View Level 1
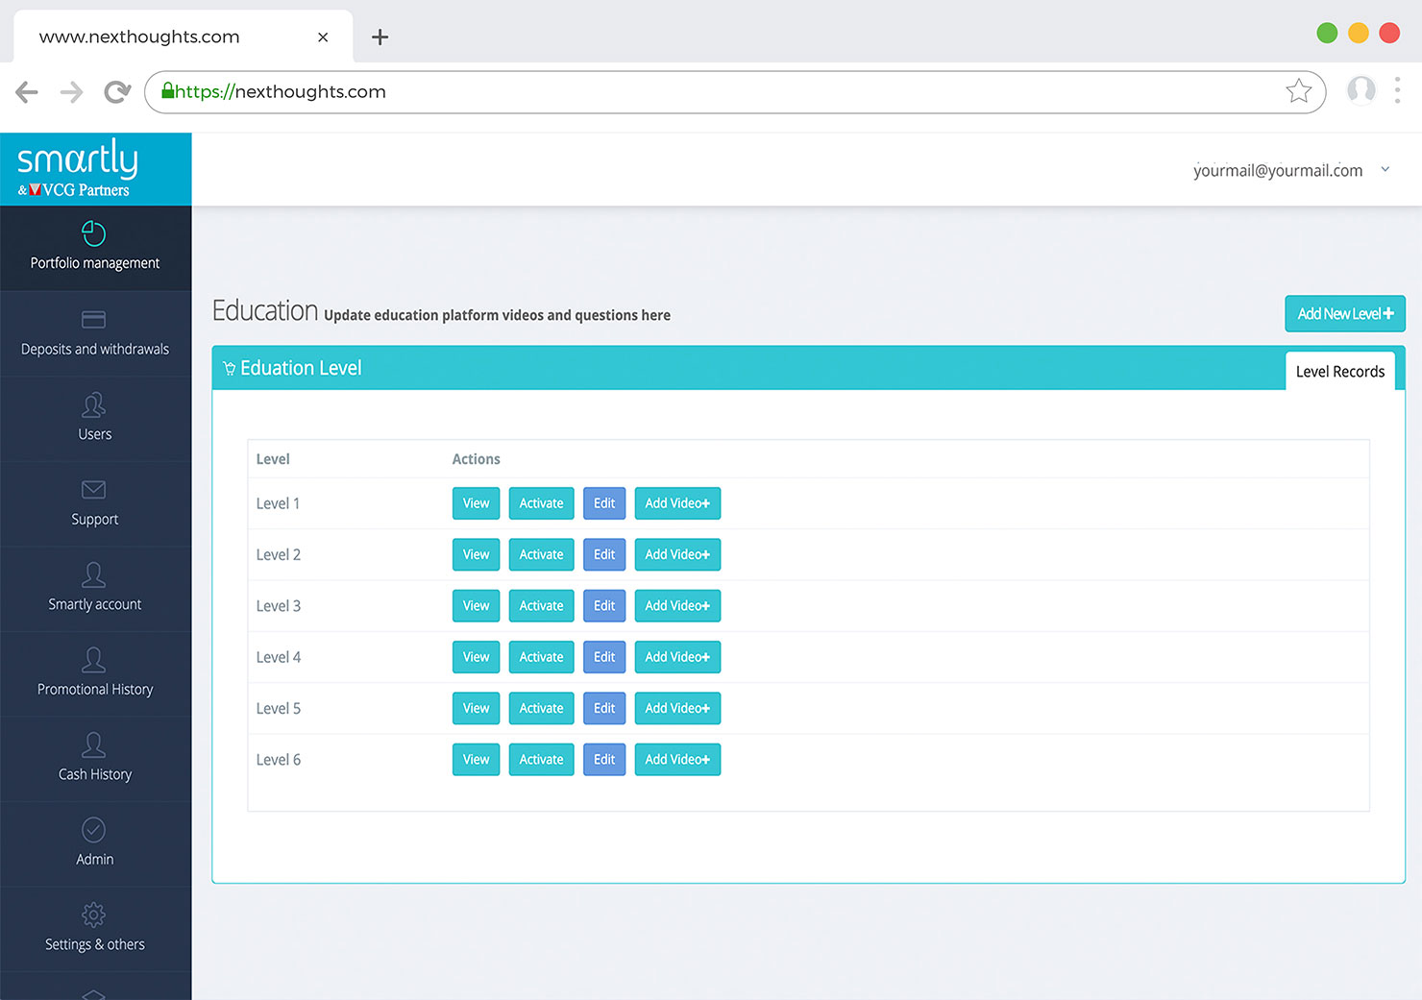The height and width of the screenshot is (1000, 1422). 476,503
